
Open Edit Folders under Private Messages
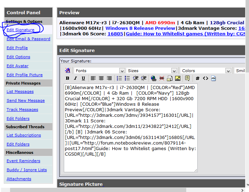(18, 119)
